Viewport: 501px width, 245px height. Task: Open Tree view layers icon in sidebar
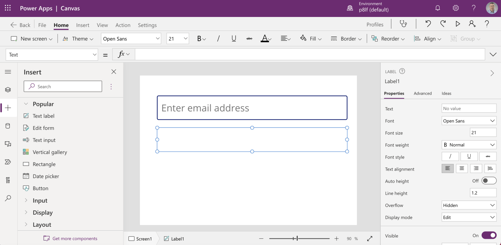point(8,90)
